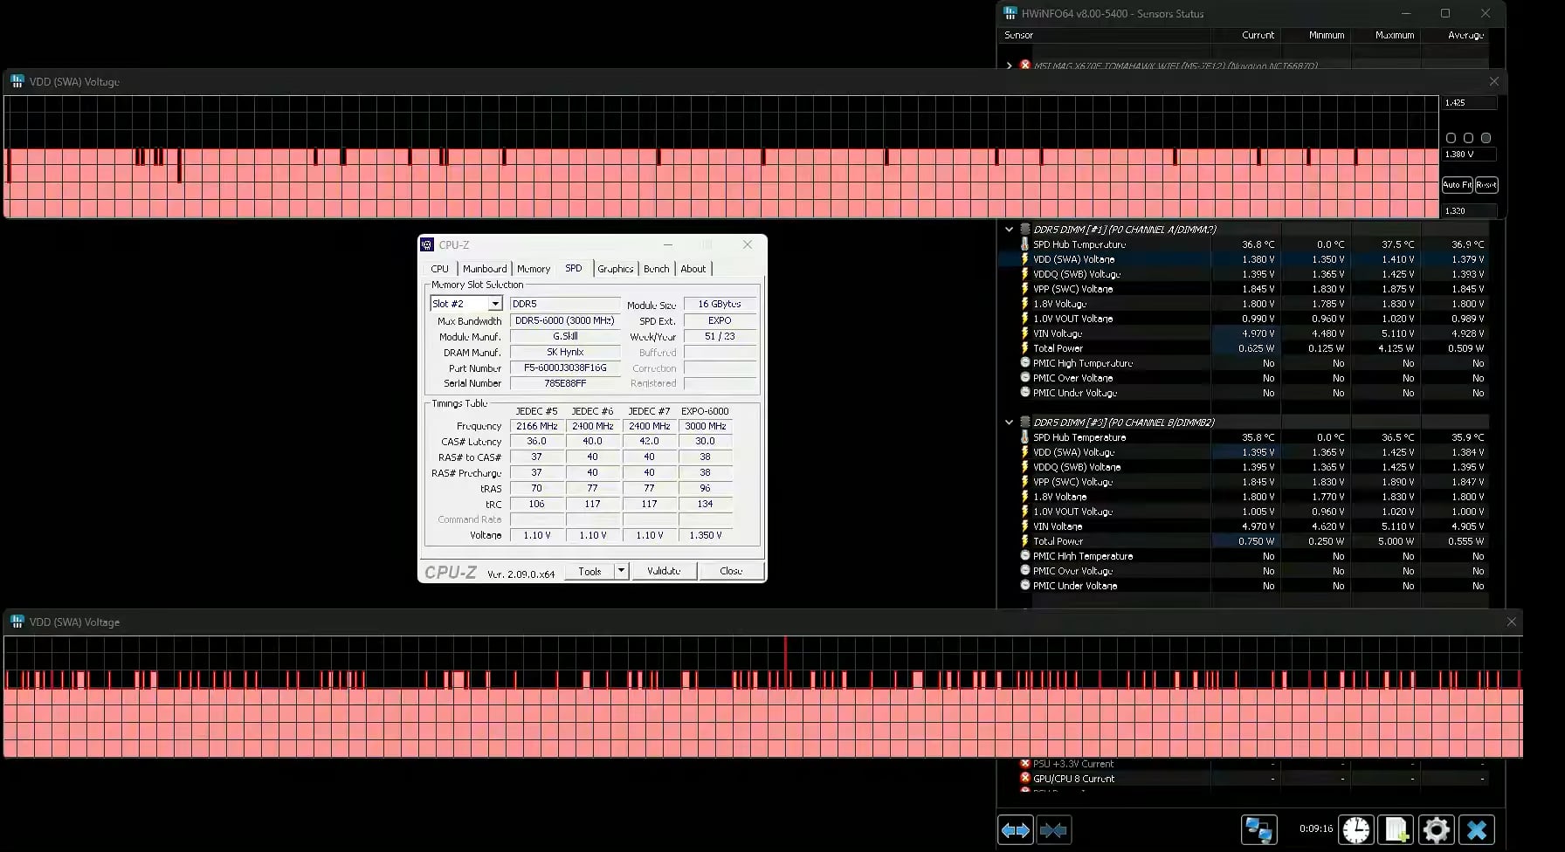The image size is (1565, 852).
Task: Click the expand-columns double arrow icon in HWiNFO
Action: click(1015, 829)
